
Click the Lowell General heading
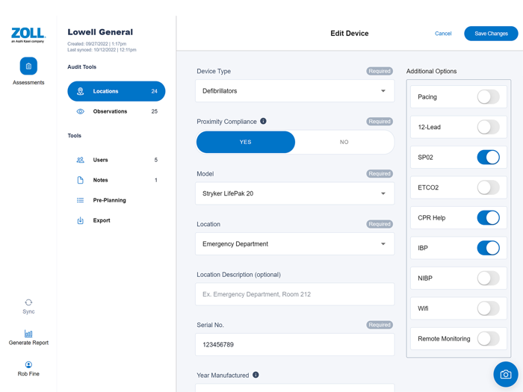click(x=100, y=32)
